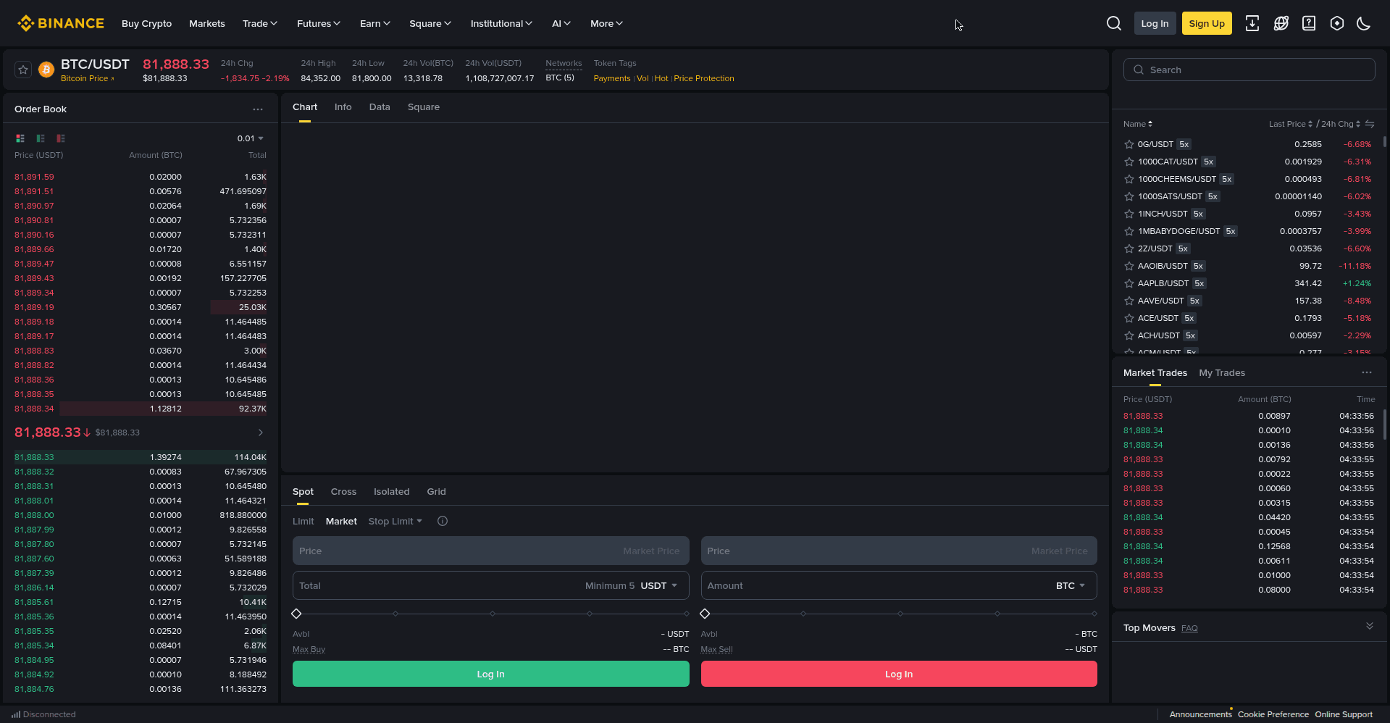Expand the Trade menu dropdown
Image resolution: width=1390 pixels, height=723 pixels.
(260, 23)
